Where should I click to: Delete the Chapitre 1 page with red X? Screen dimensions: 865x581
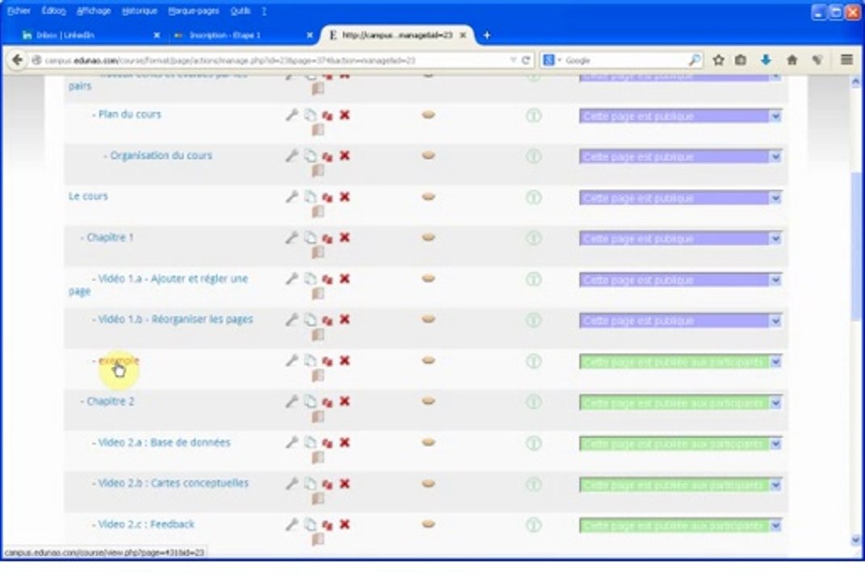[345, 237]
